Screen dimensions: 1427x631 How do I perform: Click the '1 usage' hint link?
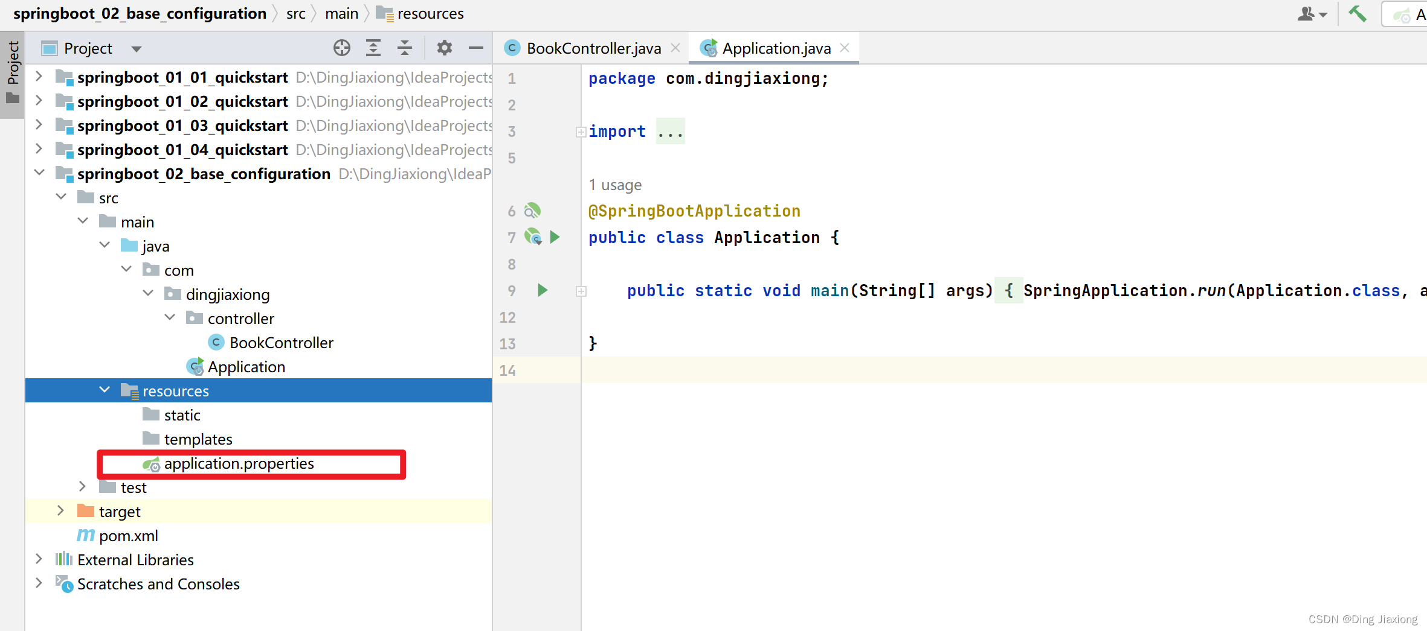click(615, 185)
